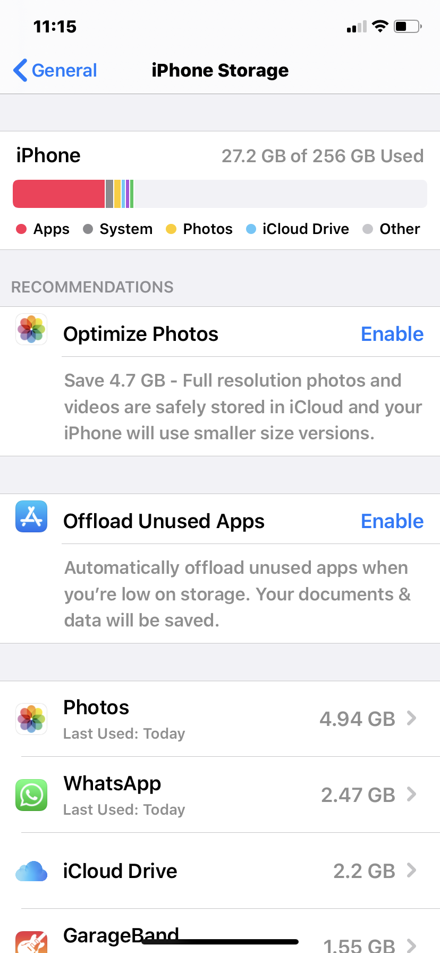Tap the WhatsApp app icon

pos(31,795)
